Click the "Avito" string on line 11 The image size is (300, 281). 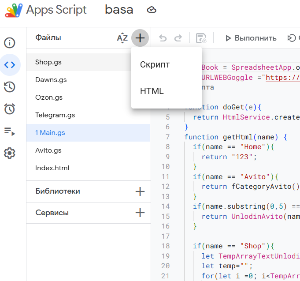pyautogui.click(x=255, y=176)
